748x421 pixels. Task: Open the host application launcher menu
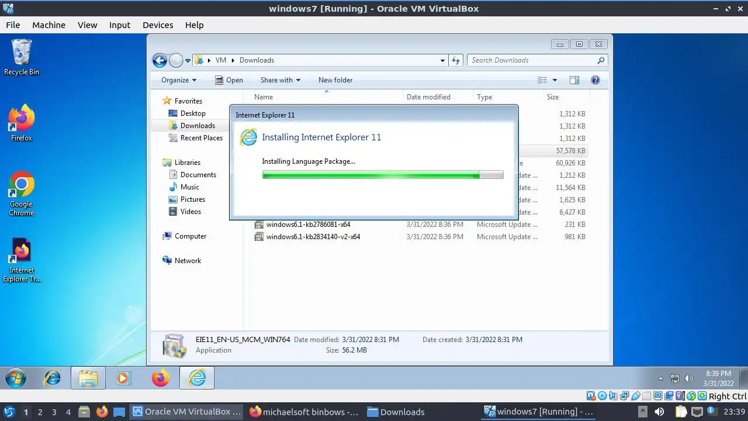9,412
